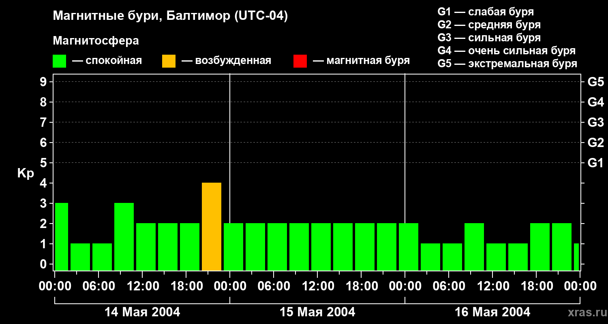Select the '14 Мая 2004' date label
Screen dimensions: 608x324
tap(142, 312)
